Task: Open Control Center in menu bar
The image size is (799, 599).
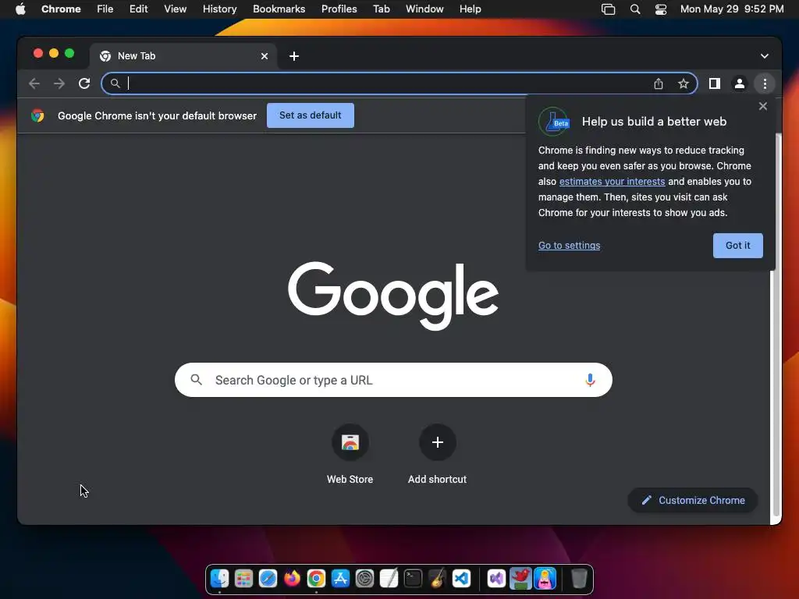Action: pyautogui.click(x=660, y=9)
